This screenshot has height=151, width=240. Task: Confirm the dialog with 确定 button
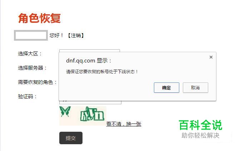[166, 88]
